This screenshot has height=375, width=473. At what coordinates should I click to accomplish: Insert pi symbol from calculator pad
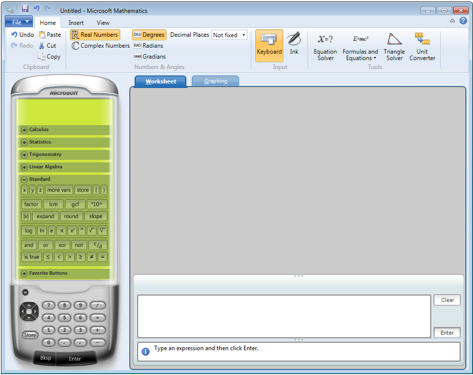(62, 230)
